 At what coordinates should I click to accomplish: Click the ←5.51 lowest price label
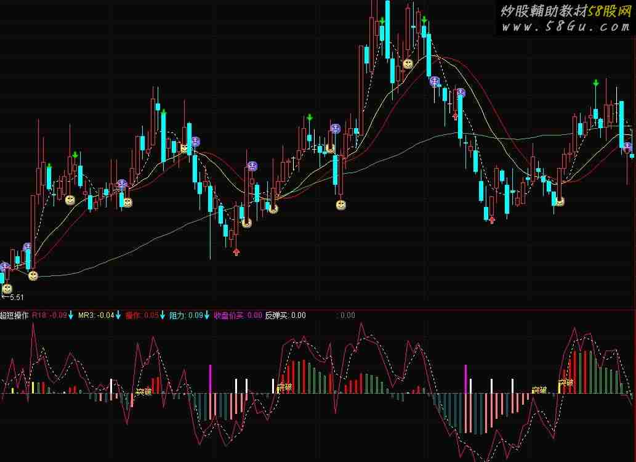pyautogui.click(x=12, y=297)
